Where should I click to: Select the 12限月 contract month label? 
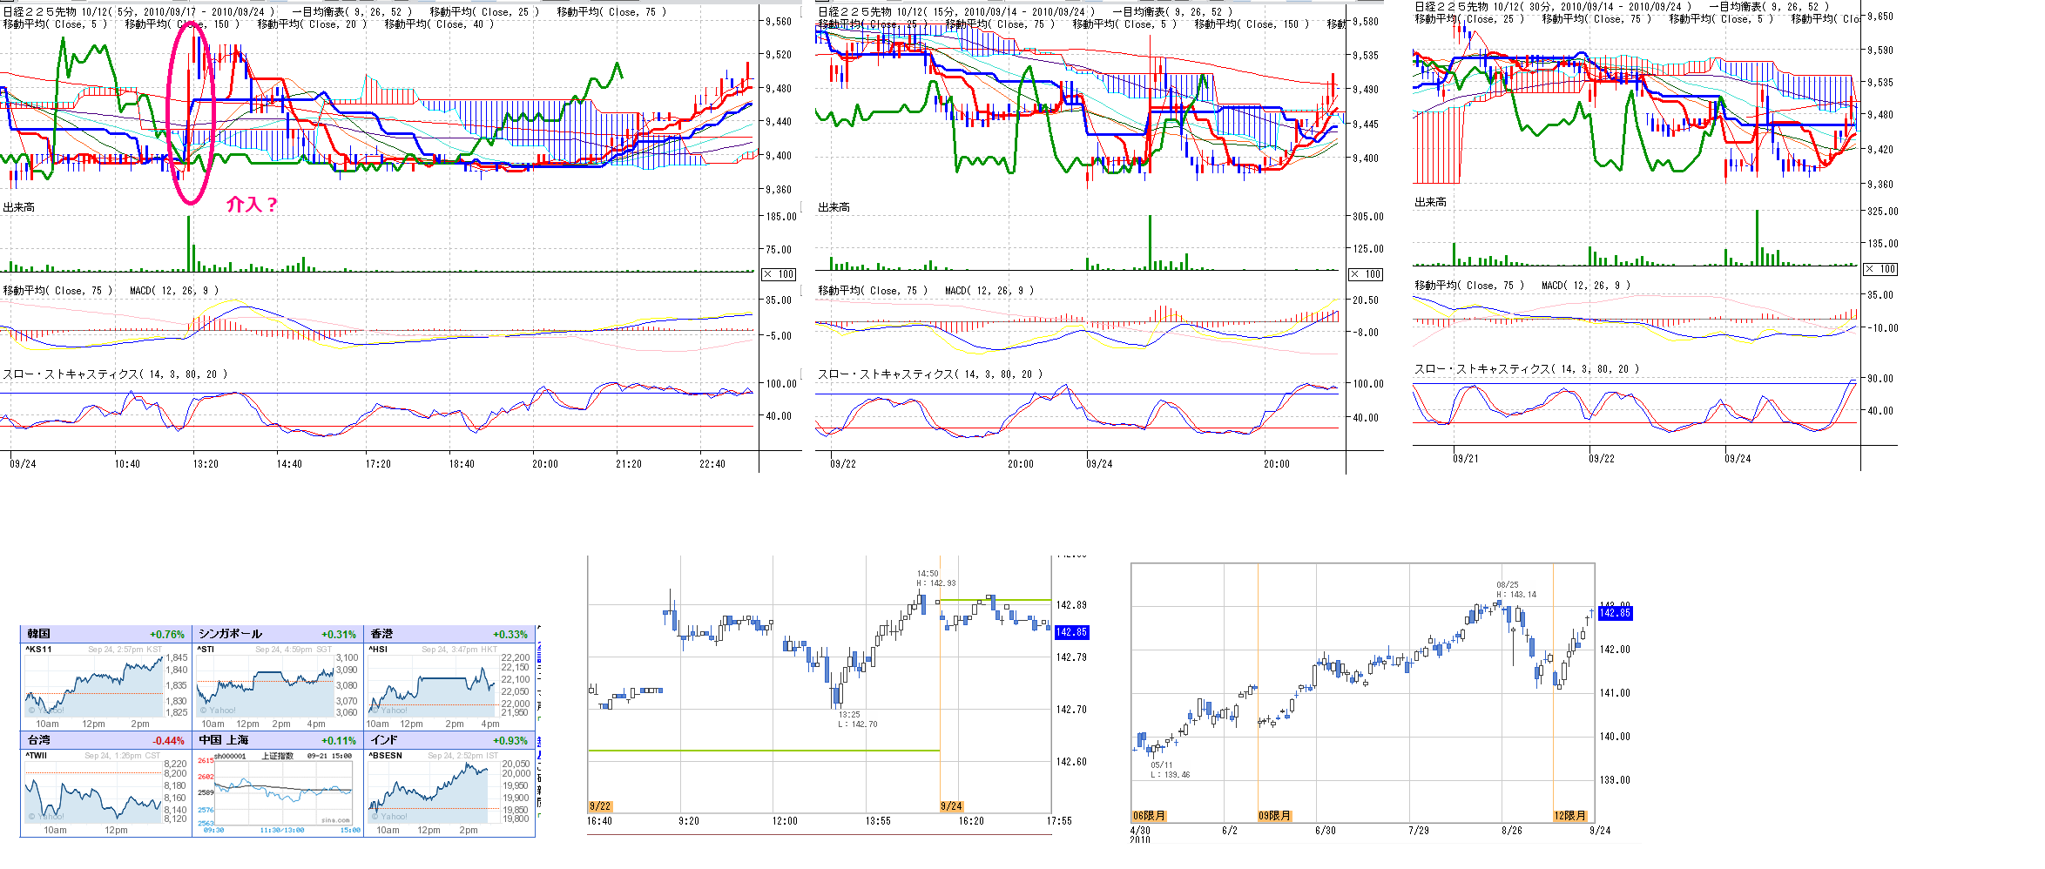1569,816
